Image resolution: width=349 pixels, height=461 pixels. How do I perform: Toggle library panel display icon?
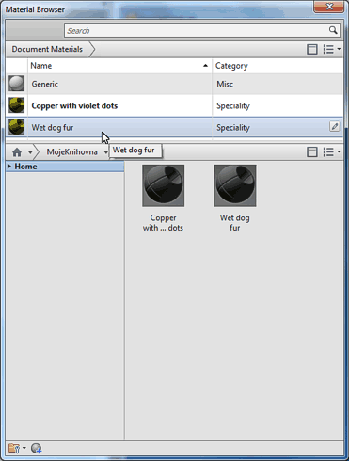[312, 152]
